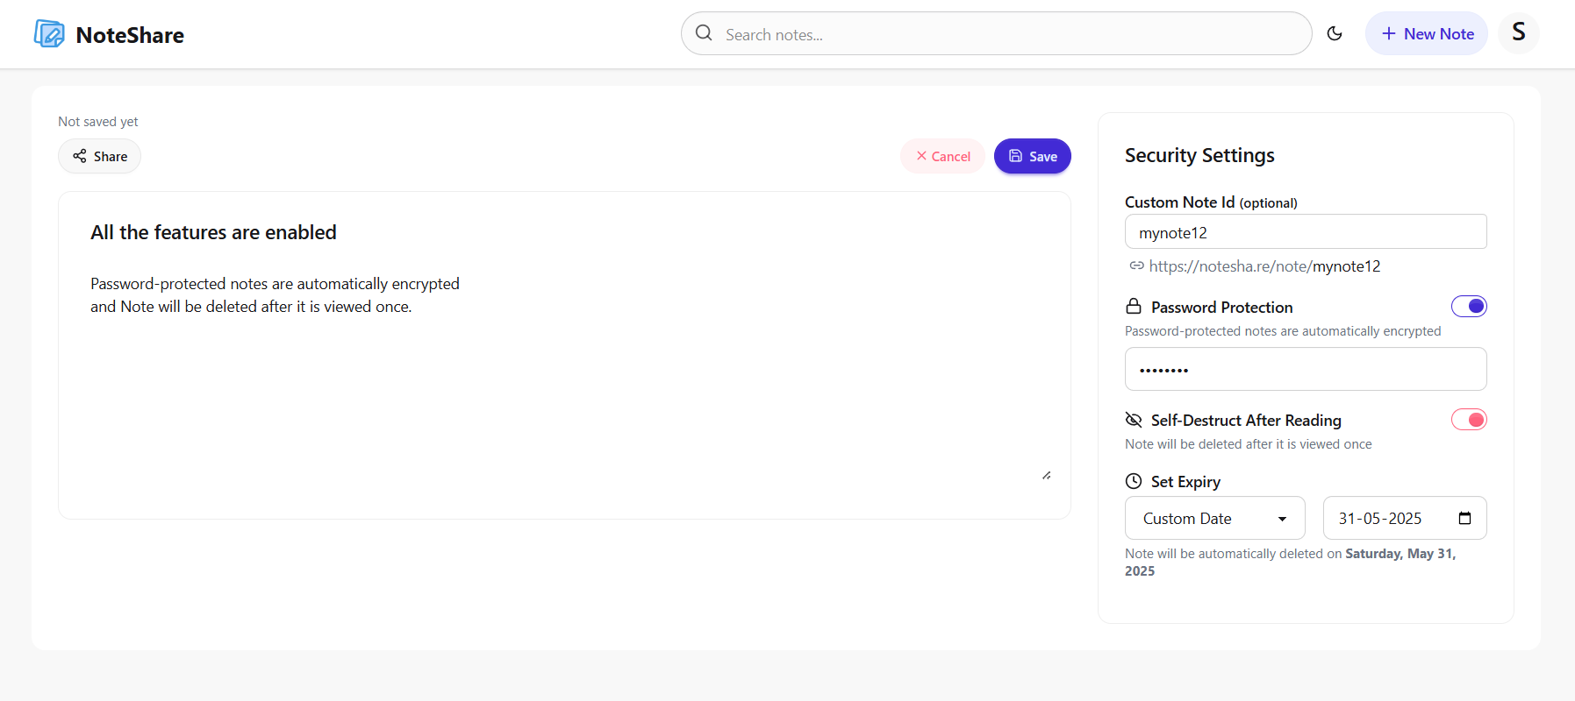Screen dimensions: 1575x701
Task: Open the notesha.re/note/mynote12 link
Action: (x=1264, y=266)
